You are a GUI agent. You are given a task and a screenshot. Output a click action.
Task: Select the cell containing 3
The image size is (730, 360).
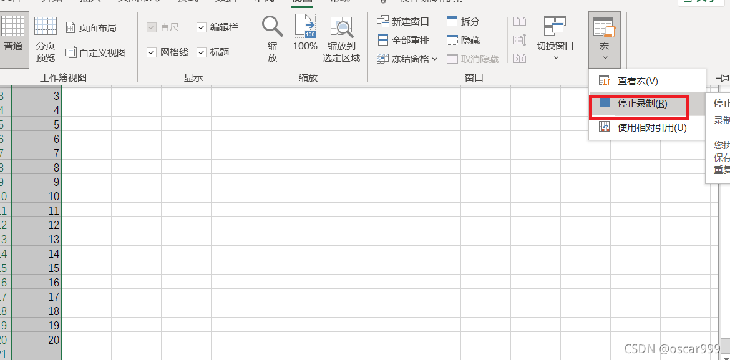point(37,95)
